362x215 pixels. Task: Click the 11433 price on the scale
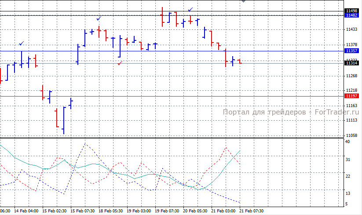tap(351, 29)
